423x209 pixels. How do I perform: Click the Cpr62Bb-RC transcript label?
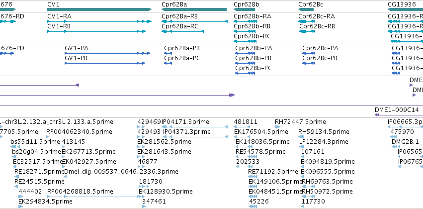[252, 36]
